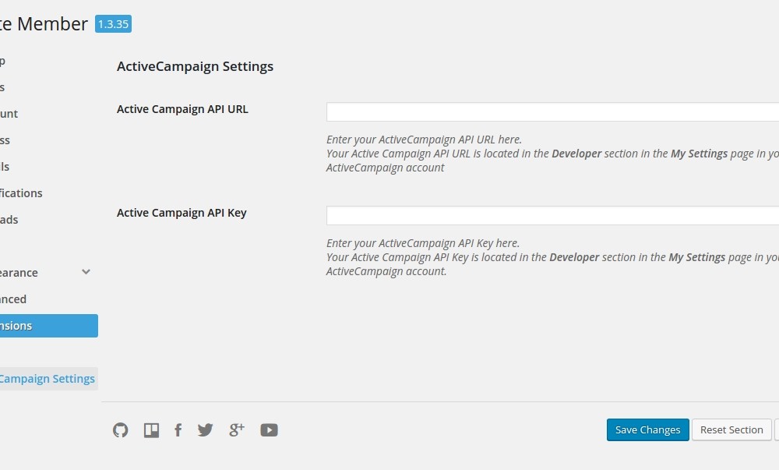The height and width of the screenshot is (470, 779).
Task: Open the Facebook icon in footer
Action: (x=178, y=429)
